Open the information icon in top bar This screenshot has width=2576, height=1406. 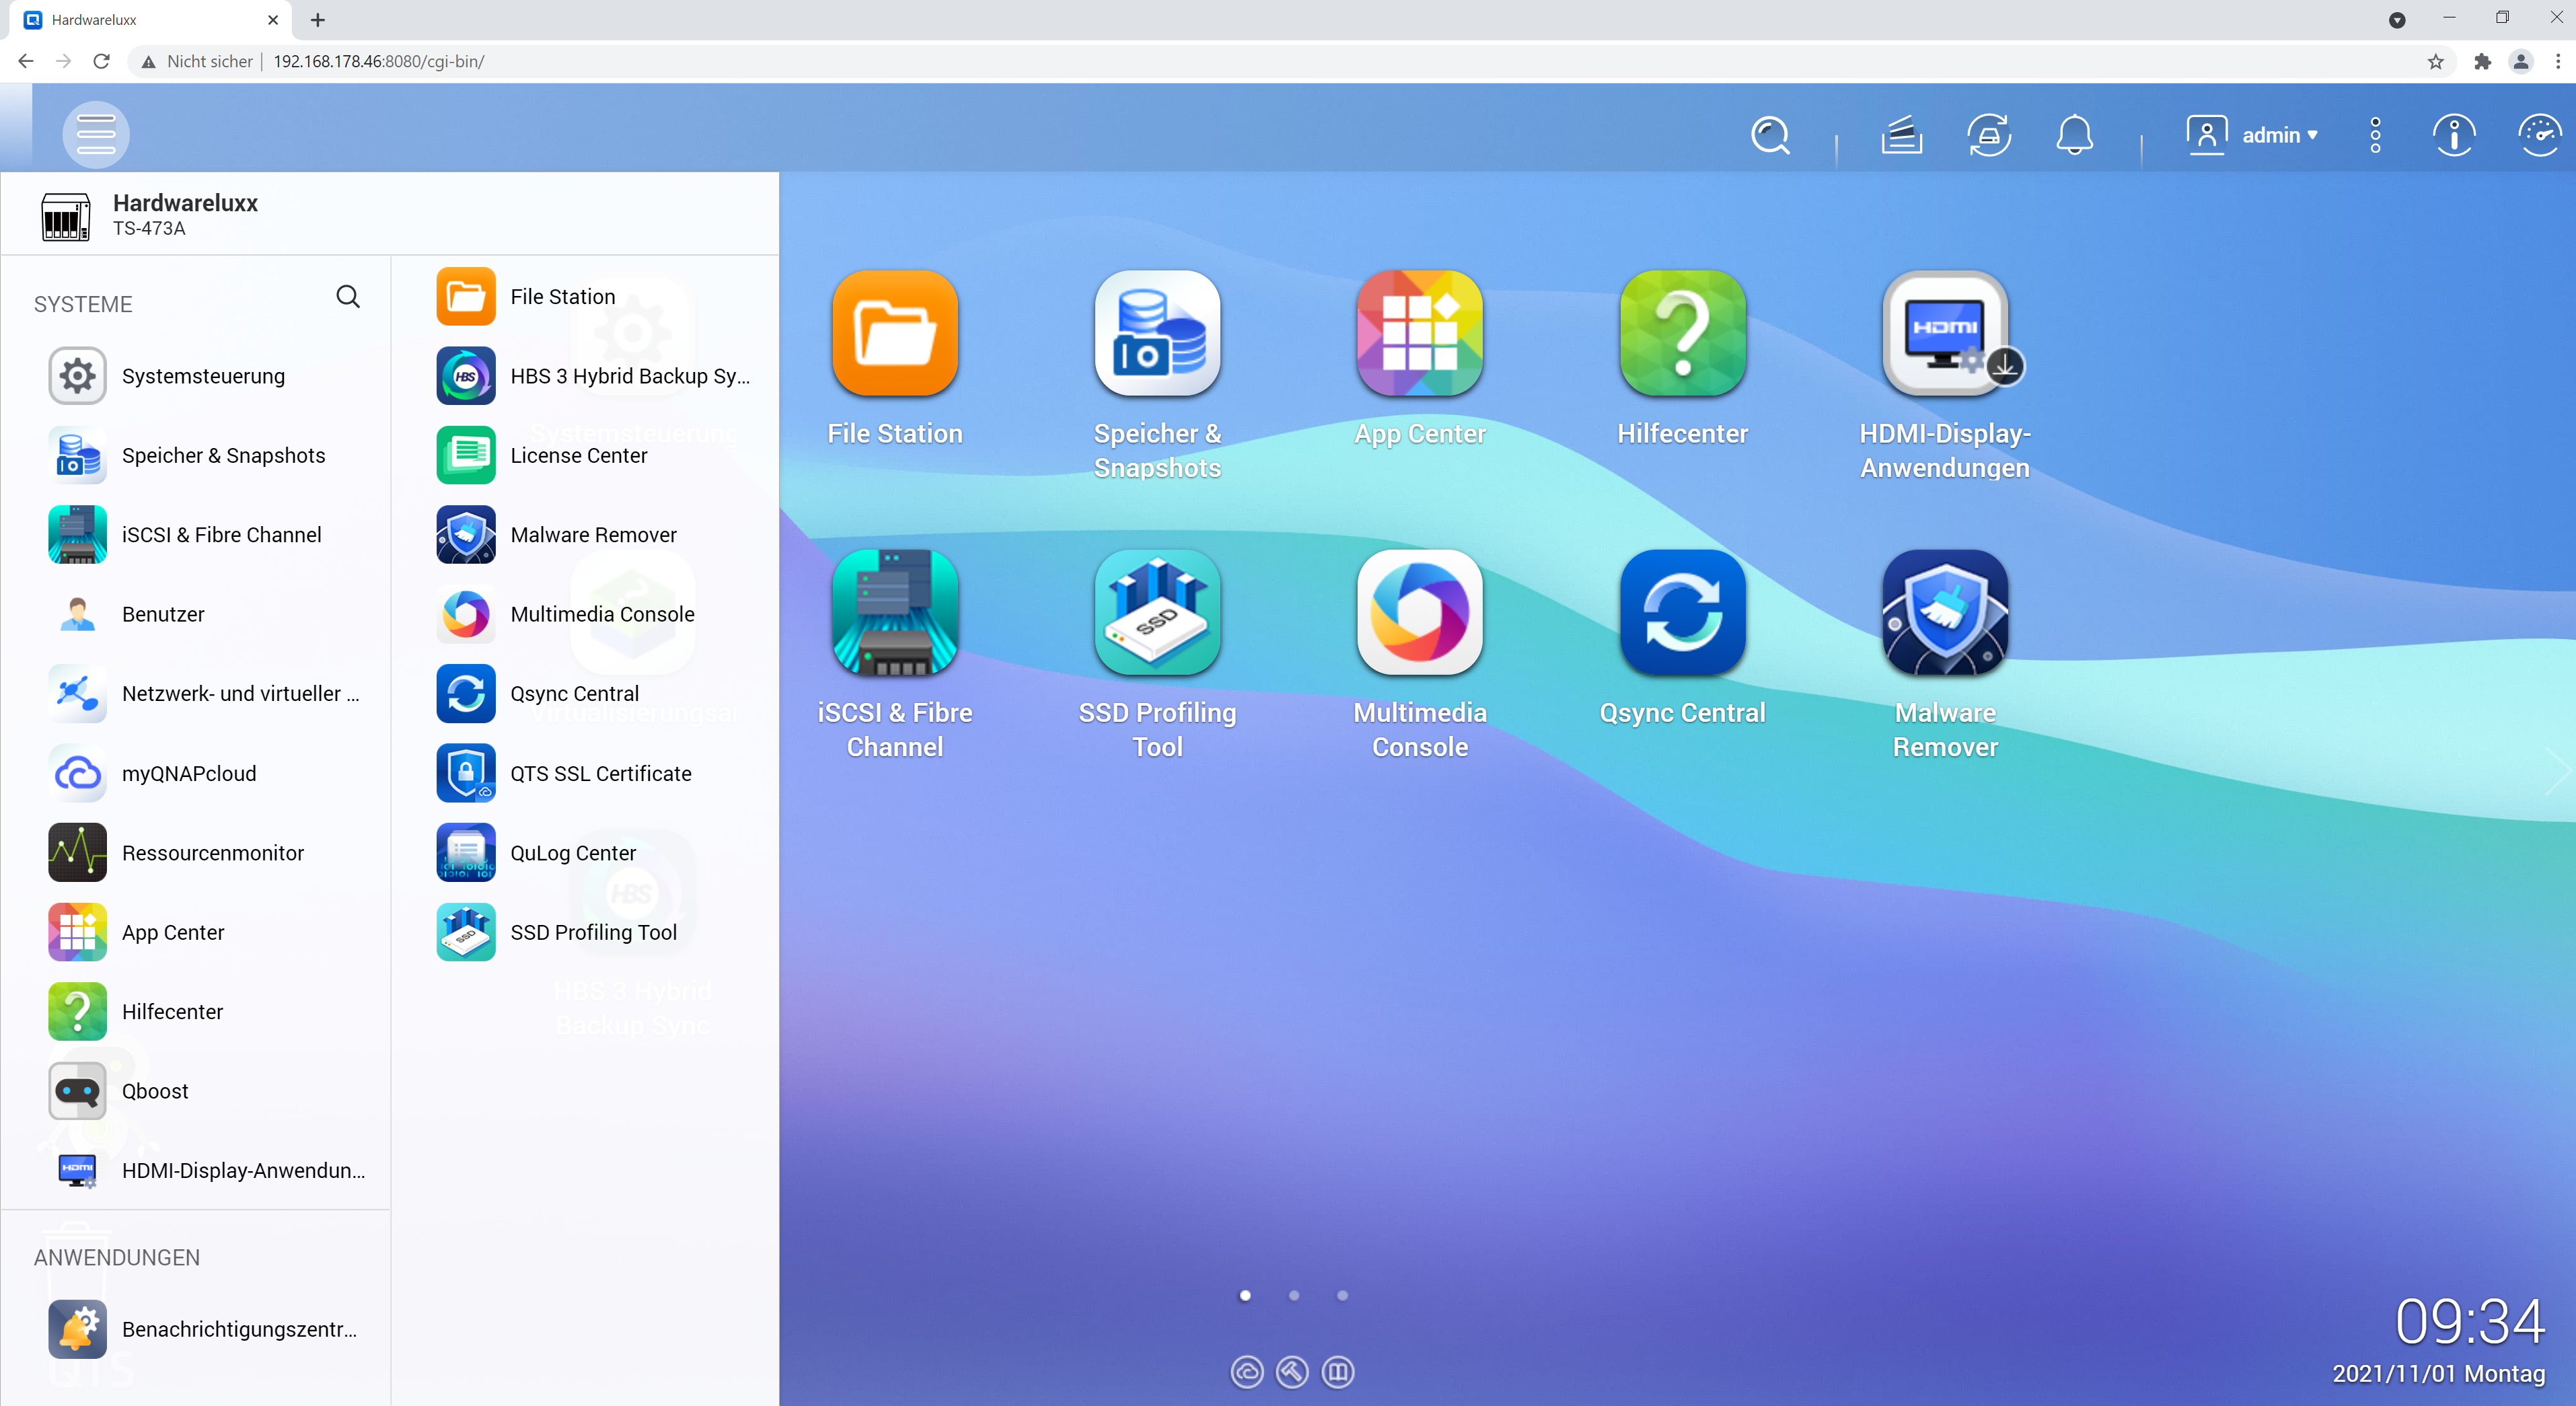point(2454,135)
